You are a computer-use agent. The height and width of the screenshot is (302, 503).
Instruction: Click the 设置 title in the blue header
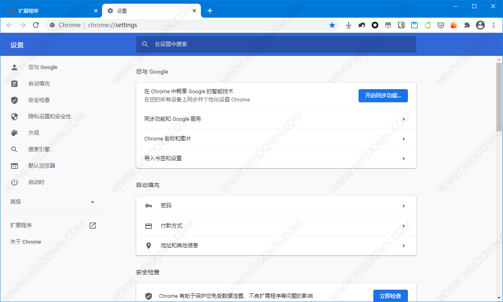click(17, 45)
